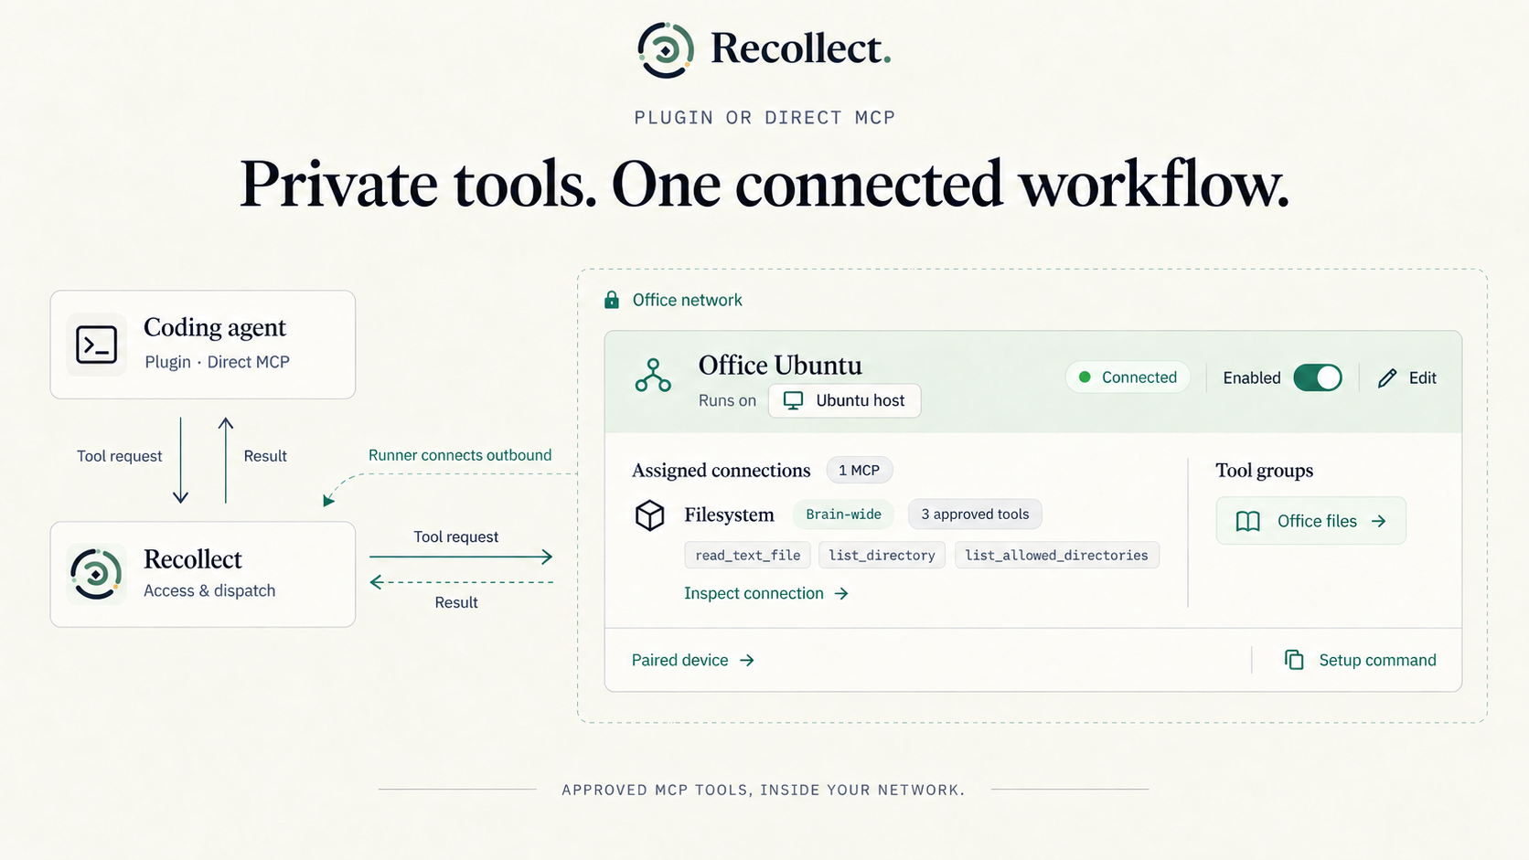Click the 1 MCP badge

[859, 470]
